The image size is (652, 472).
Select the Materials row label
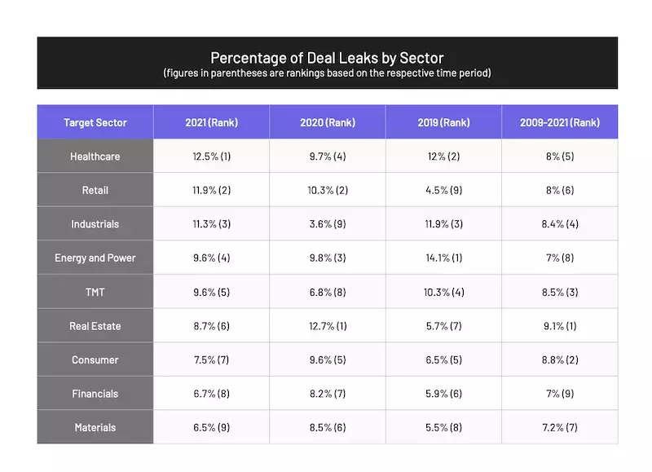point(95,427)
